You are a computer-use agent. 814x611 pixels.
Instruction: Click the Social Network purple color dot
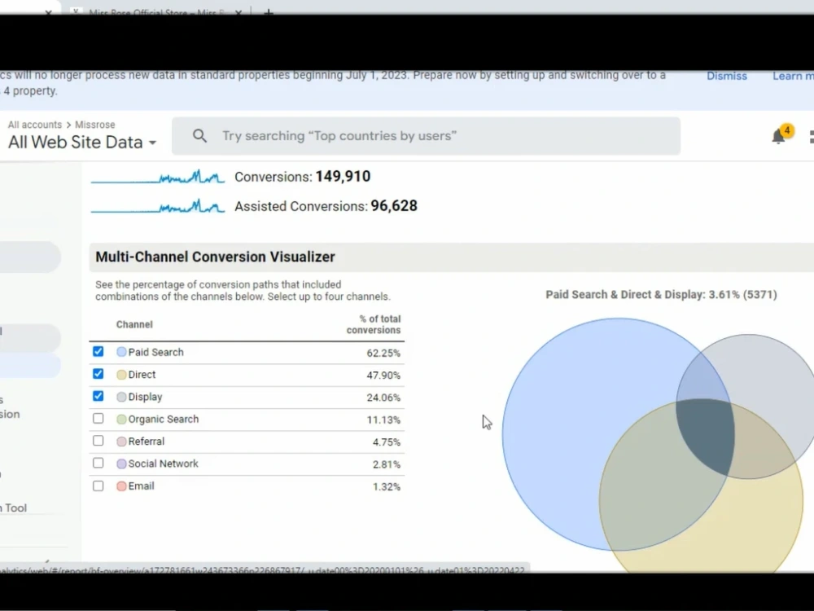(121, 464)
